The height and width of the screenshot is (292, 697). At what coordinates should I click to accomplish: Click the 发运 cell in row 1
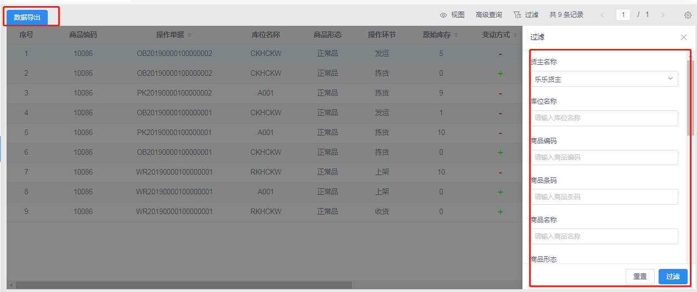click(382, 54)
